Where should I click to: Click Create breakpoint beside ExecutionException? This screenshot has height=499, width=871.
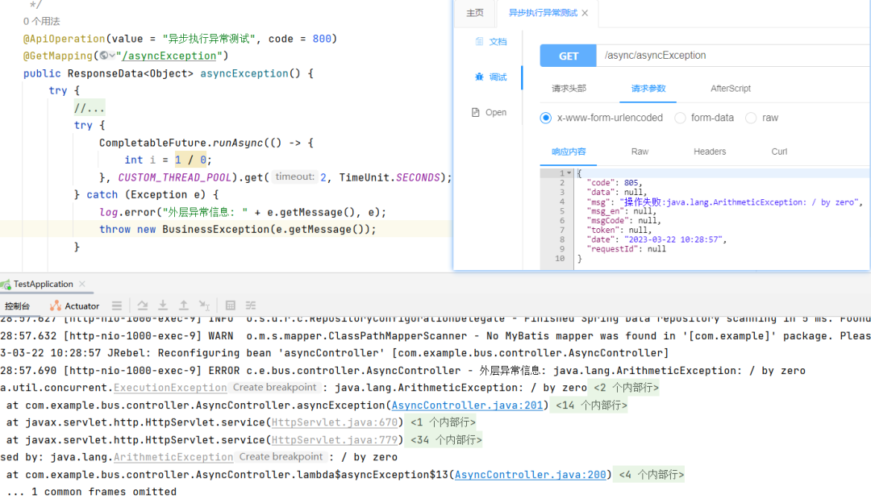274,388
